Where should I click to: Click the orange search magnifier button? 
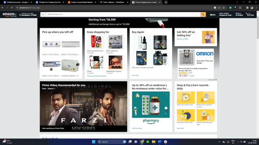coord(203,14)
